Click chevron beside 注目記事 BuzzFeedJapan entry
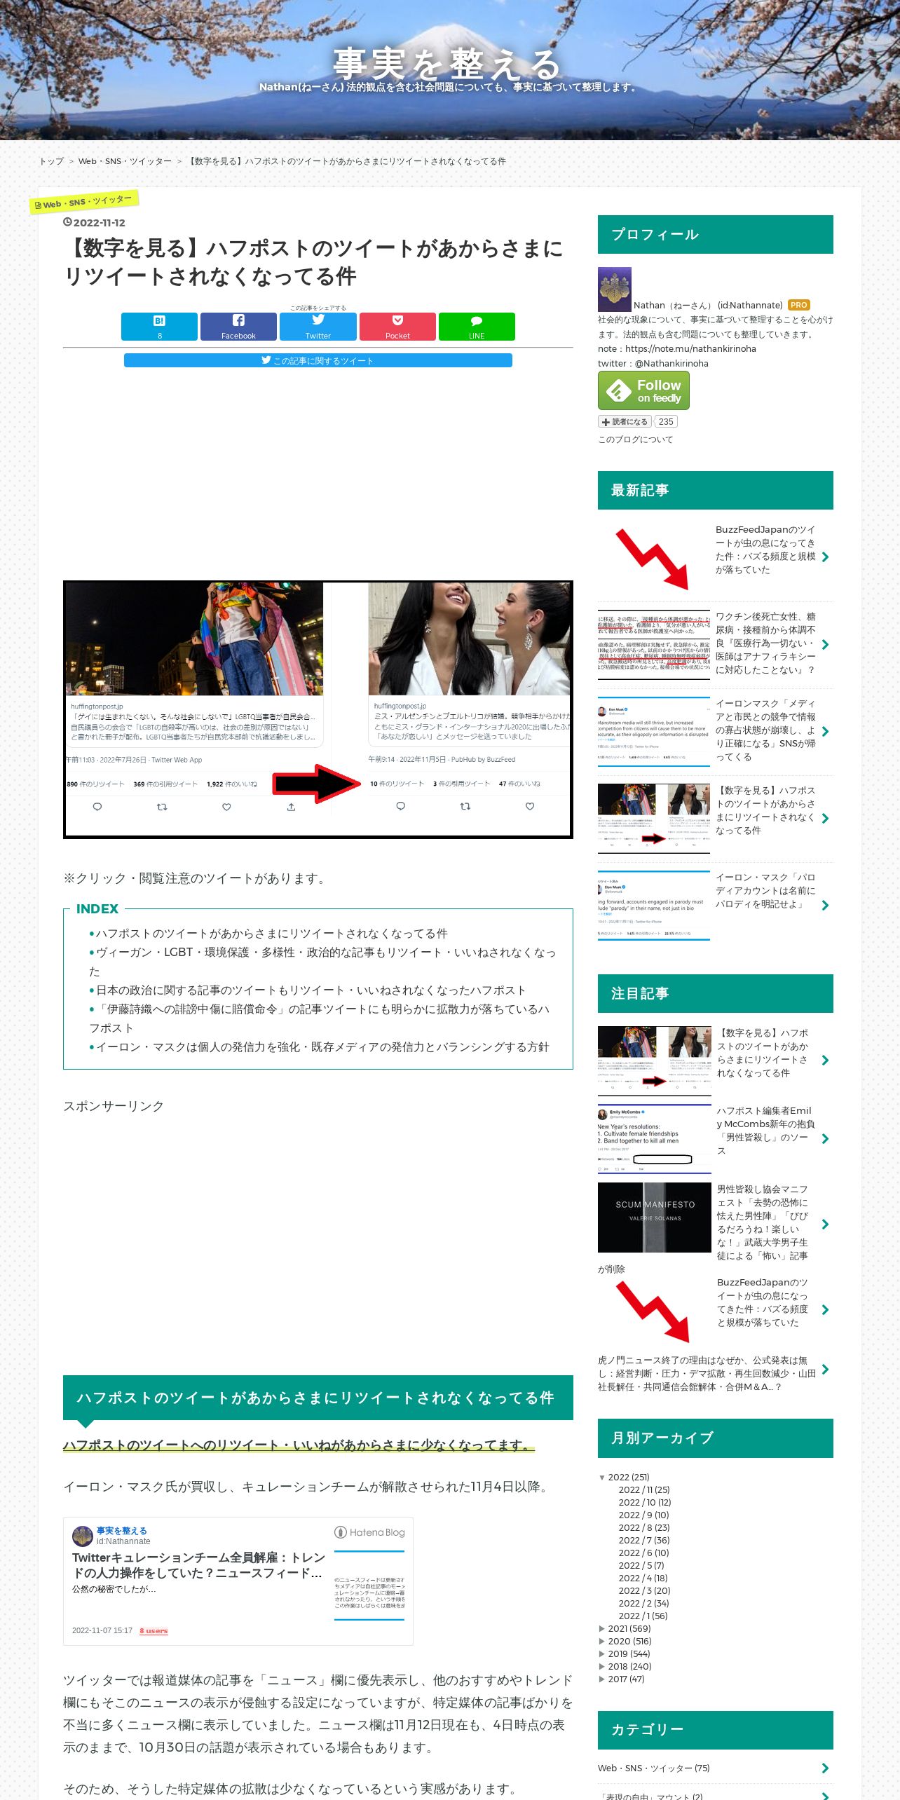The height and width of the screenshot is (1800, 900). point(825,1310)
